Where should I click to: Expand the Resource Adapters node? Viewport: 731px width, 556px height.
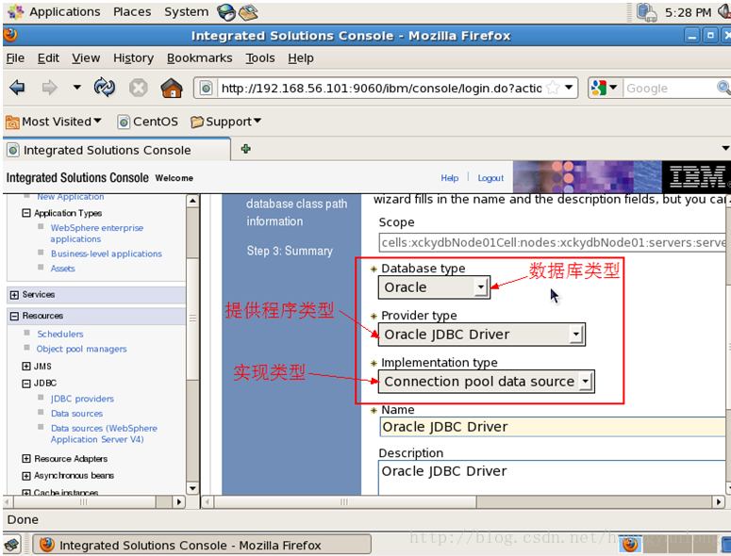coord(26,459)
